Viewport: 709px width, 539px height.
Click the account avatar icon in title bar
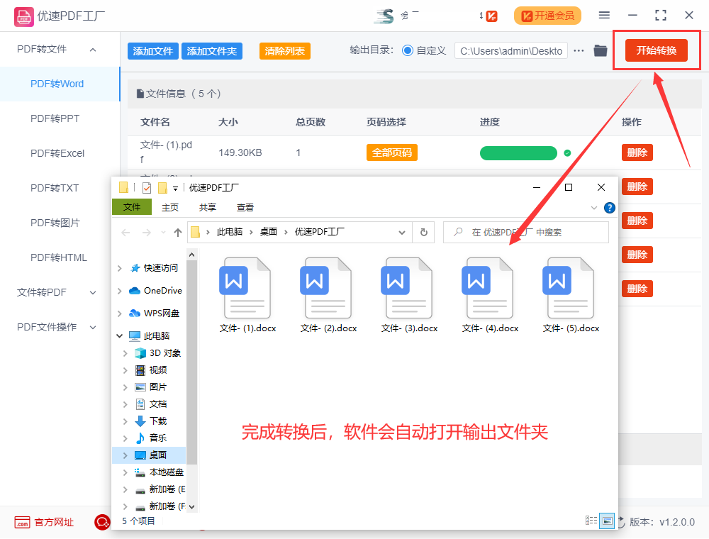click(x=384, y=16)
